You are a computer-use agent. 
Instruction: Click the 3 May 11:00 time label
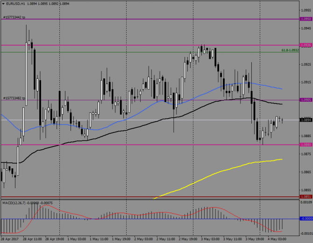coord(233,239)
